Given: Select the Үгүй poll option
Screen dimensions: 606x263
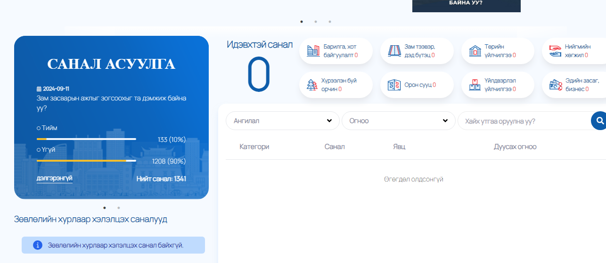Looking at the screenshot, I should (x=39, y=150).
